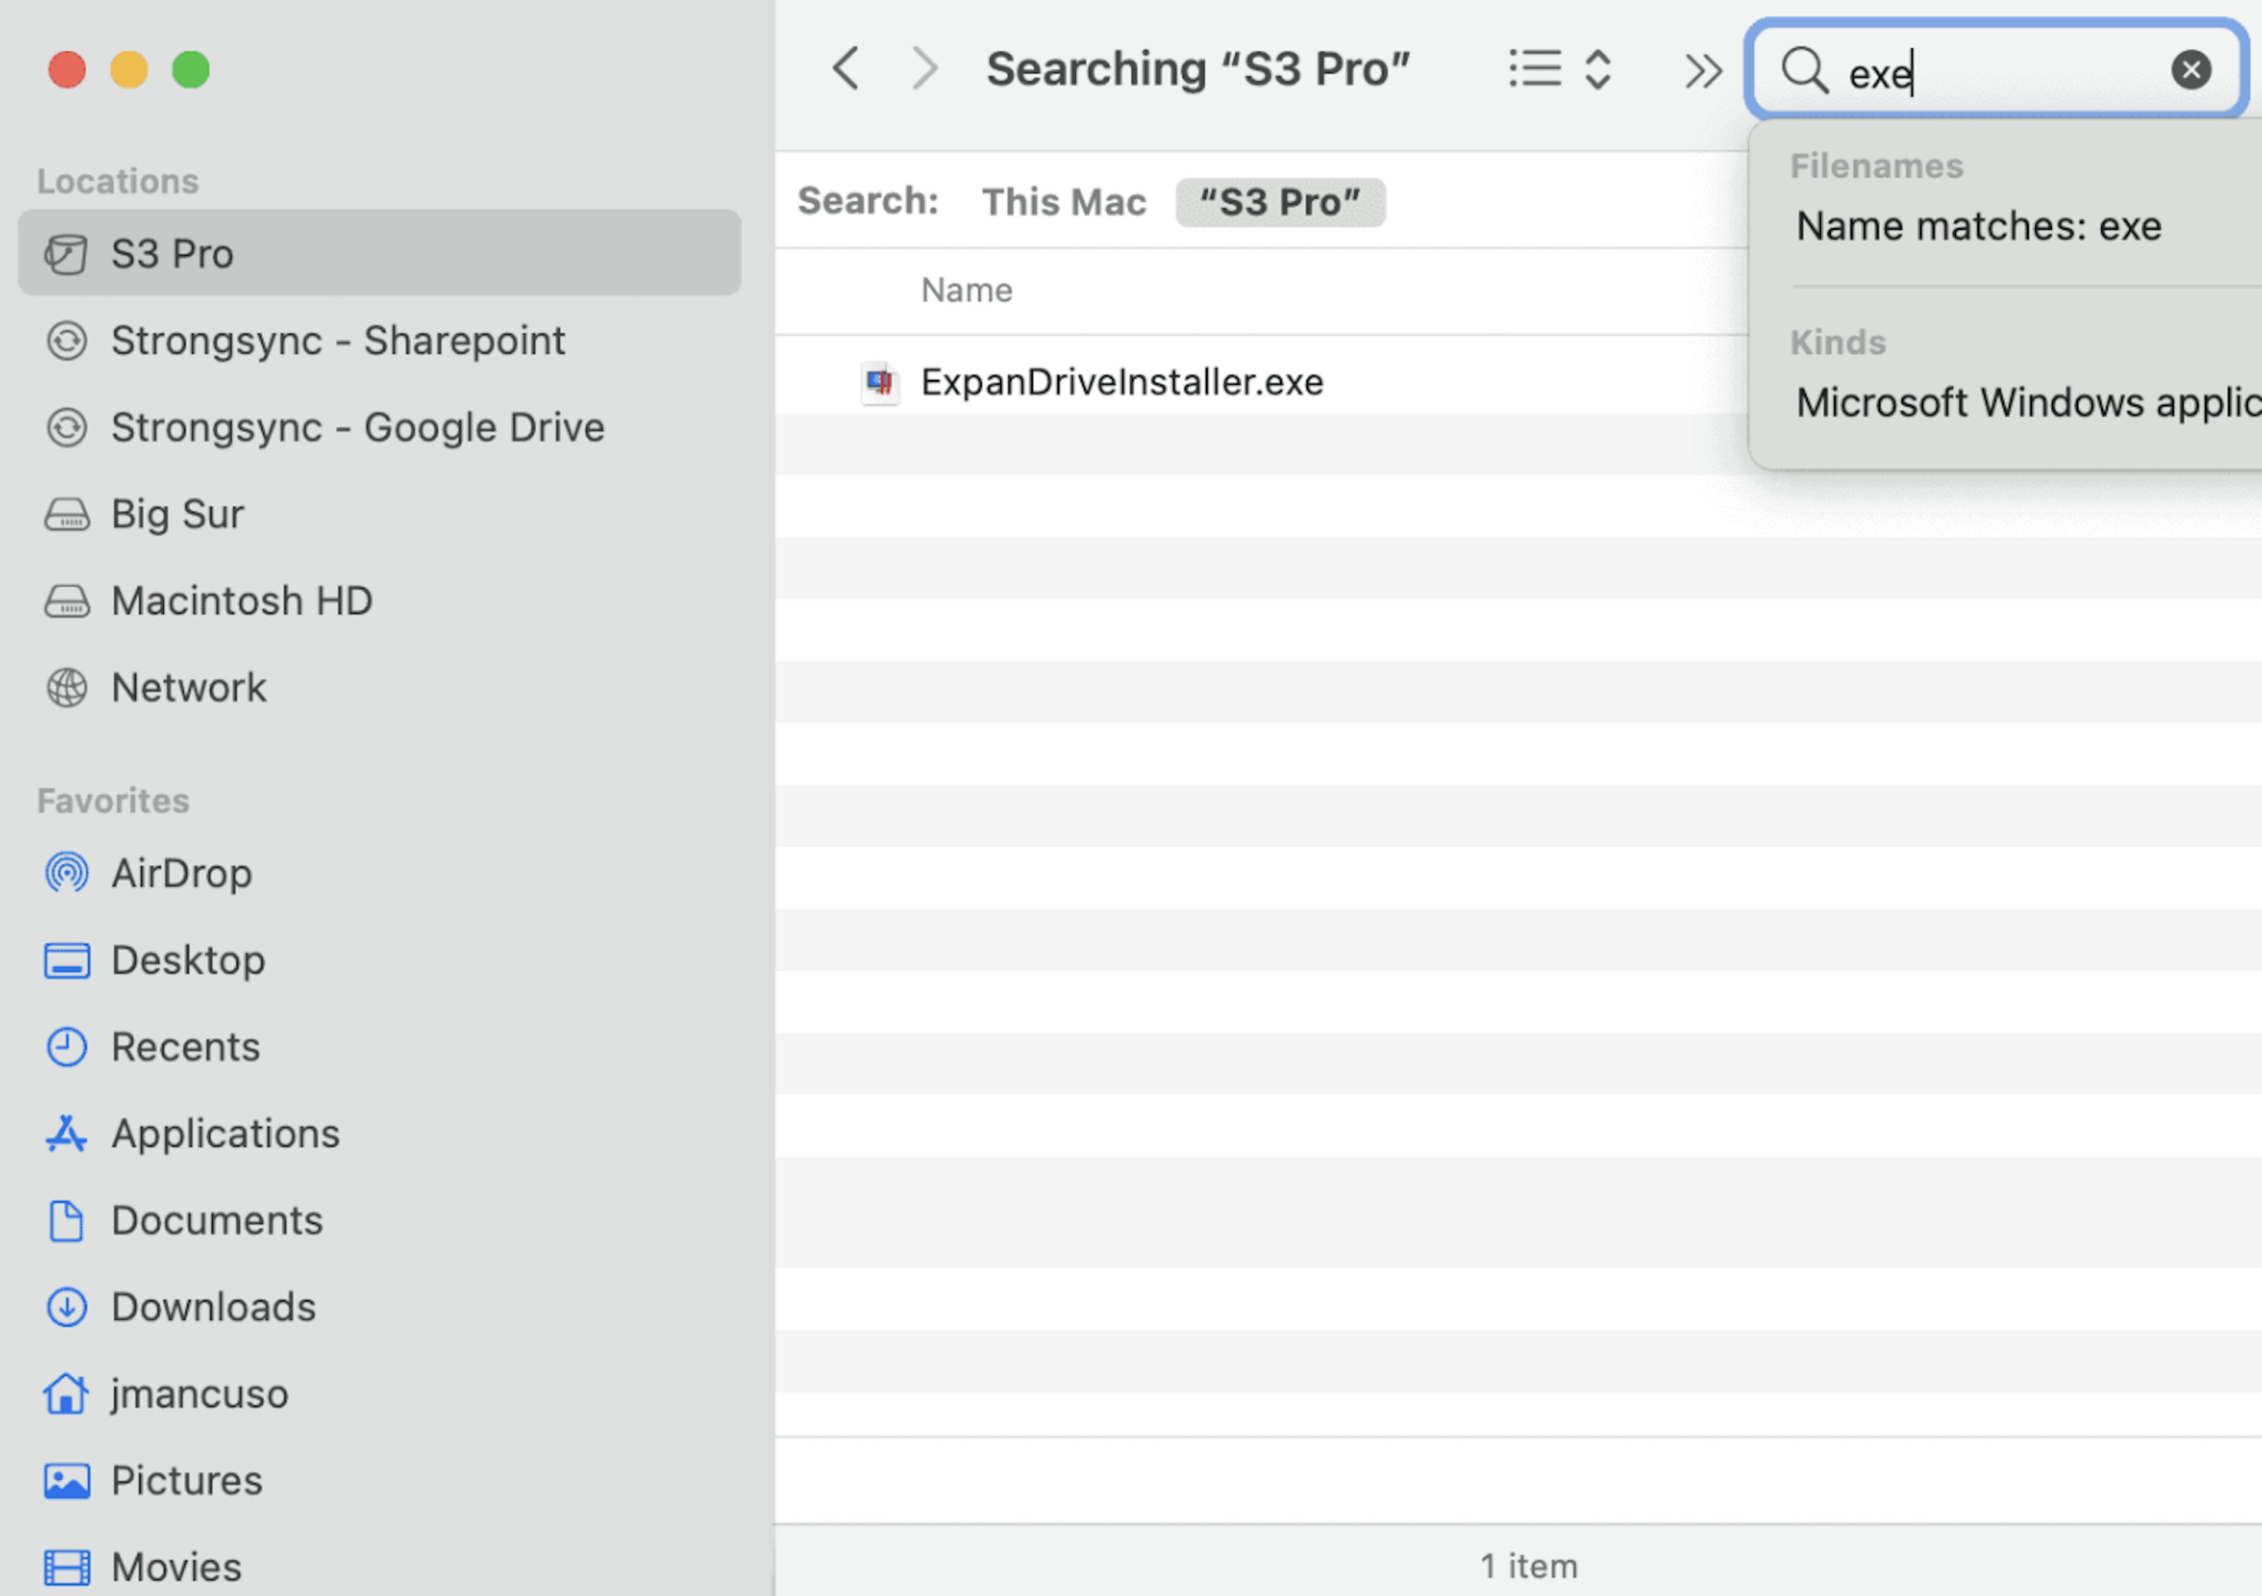Sort results by the Name column
The height and width of the screenshot is (1596, 2262).
point(967,290)
